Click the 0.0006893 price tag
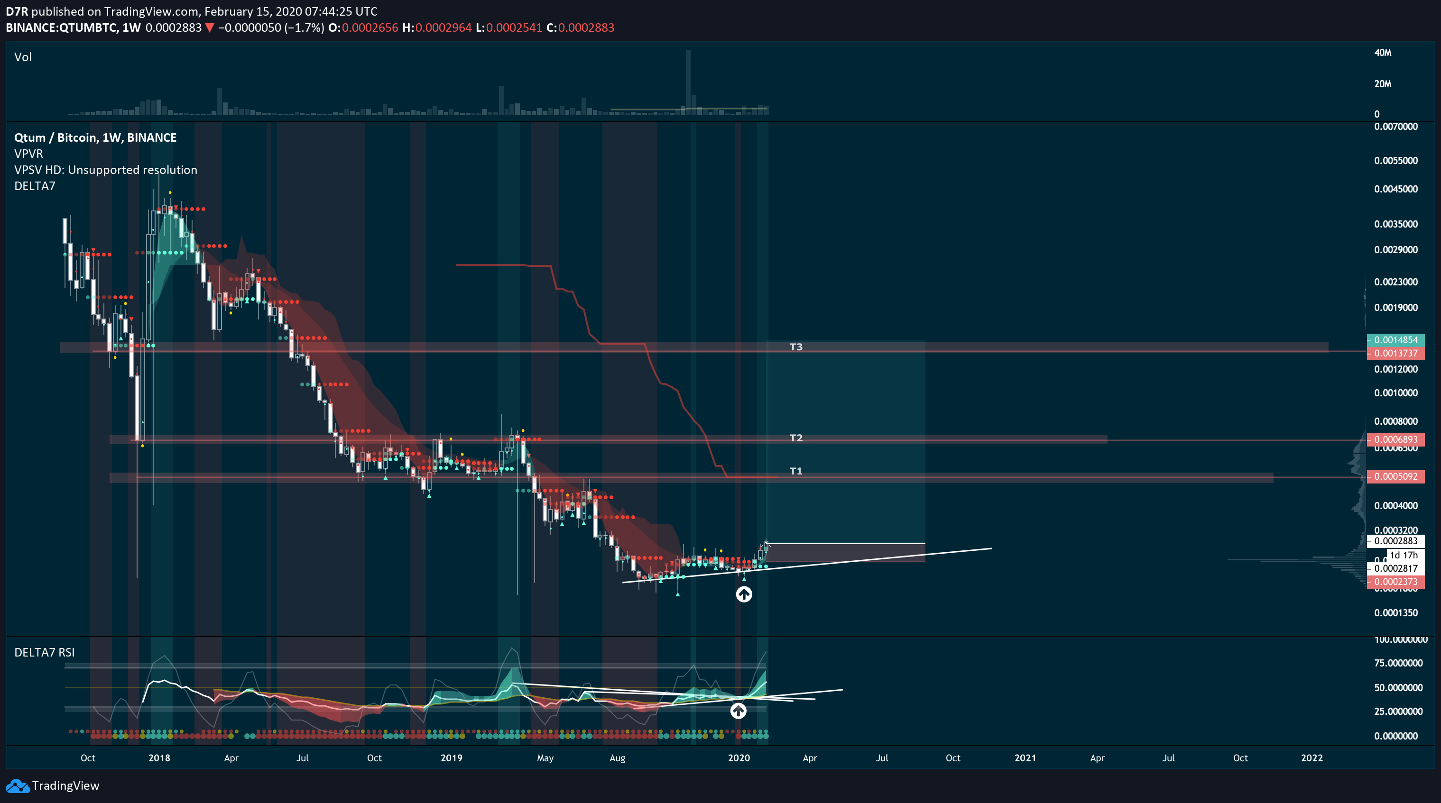The image size is (1441, 803). point(1395,439)
